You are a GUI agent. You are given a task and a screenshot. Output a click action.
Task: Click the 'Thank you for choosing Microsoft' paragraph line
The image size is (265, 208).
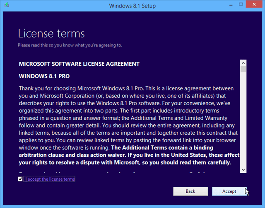[126, 88]
